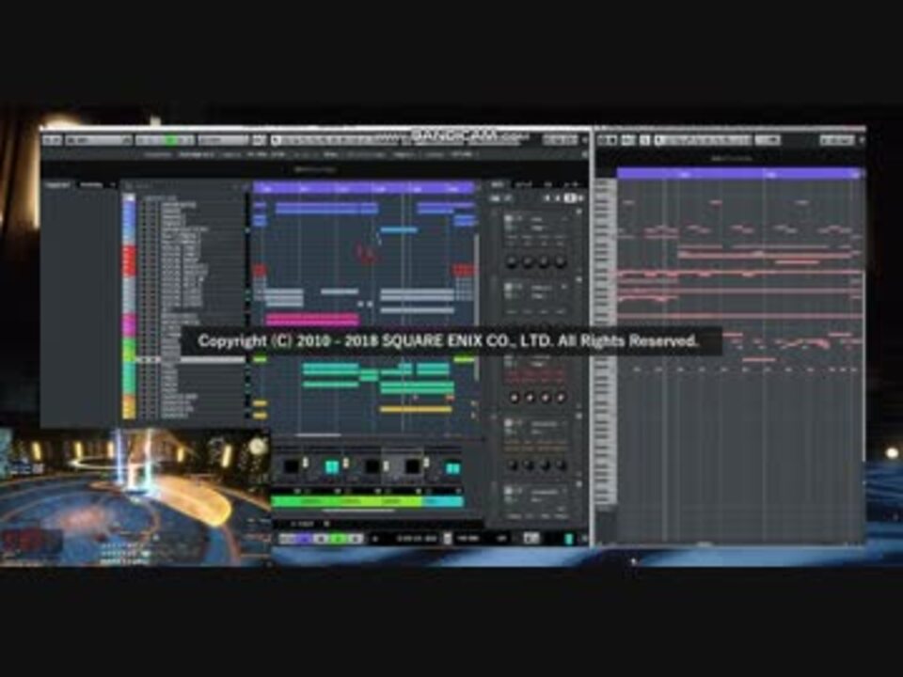Click the purple ruler in the Key Editor window
The height and width of the screenshot is (677, 903).
click(x=739, y=173)
